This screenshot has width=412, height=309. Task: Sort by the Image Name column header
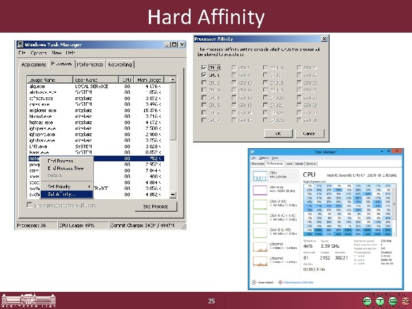click(x=50, y=80)
